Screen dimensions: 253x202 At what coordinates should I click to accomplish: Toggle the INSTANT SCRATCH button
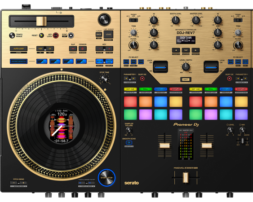18,61
